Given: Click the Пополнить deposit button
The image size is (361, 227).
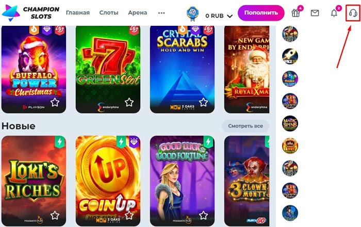Looking at the screenshot, I should pyautogui.click(x=261, y=13).
